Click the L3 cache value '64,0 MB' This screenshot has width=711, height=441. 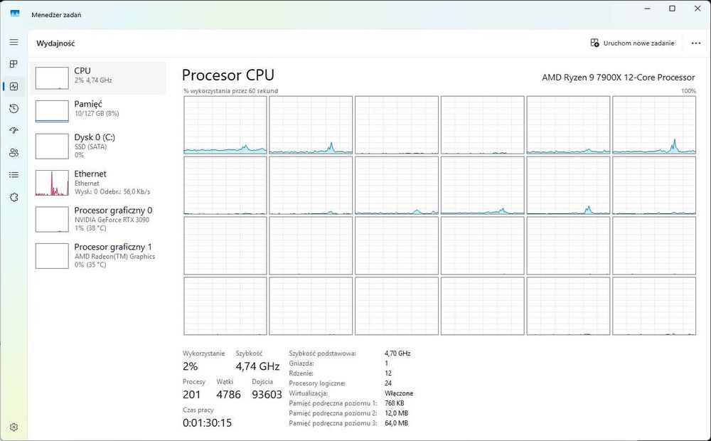pyautogui.click(x=396, y=423)
